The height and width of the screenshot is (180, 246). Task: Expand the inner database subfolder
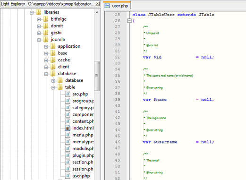point(53,81)
